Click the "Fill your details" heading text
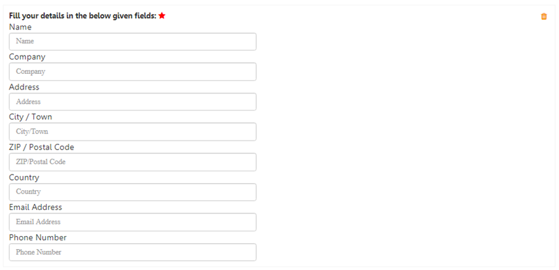 pos(83,16)
